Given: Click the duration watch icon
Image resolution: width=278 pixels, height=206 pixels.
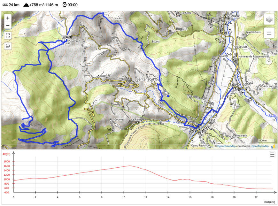Looking at the screenshot, I should click(x=65, y=5).
